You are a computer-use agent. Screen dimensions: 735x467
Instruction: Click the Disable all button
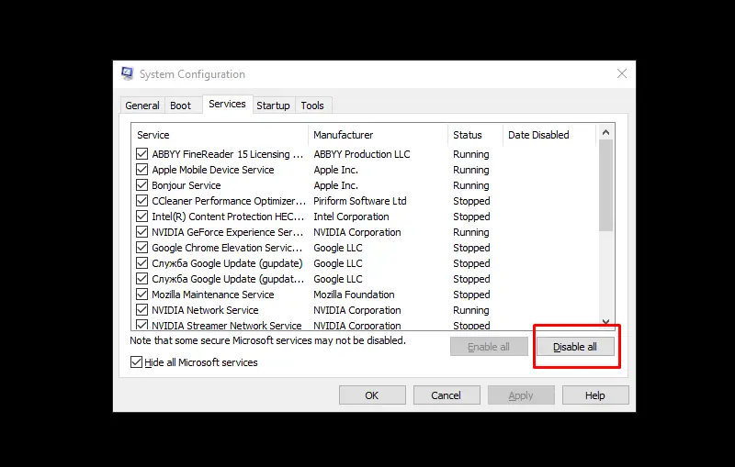(x=575, y=347)
